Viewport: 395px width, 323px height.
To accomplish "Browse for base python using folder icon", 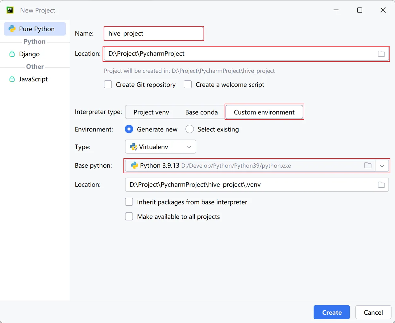I will tap(368, 165).
